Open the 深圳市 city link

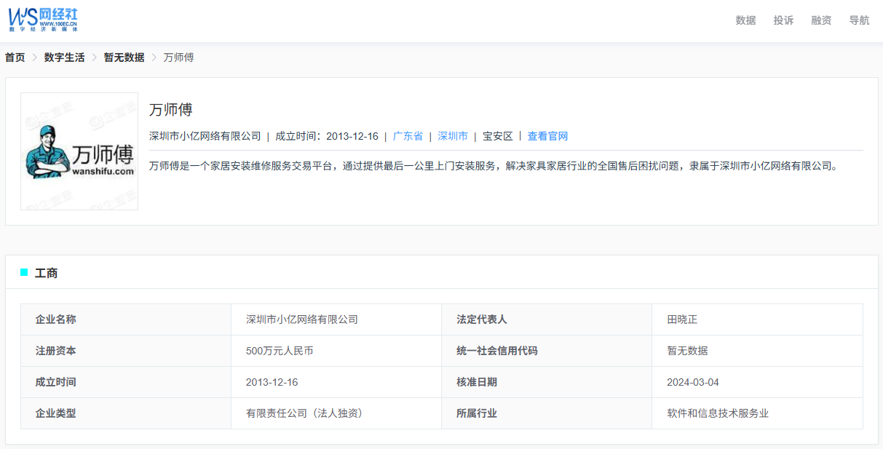[453, 136]
